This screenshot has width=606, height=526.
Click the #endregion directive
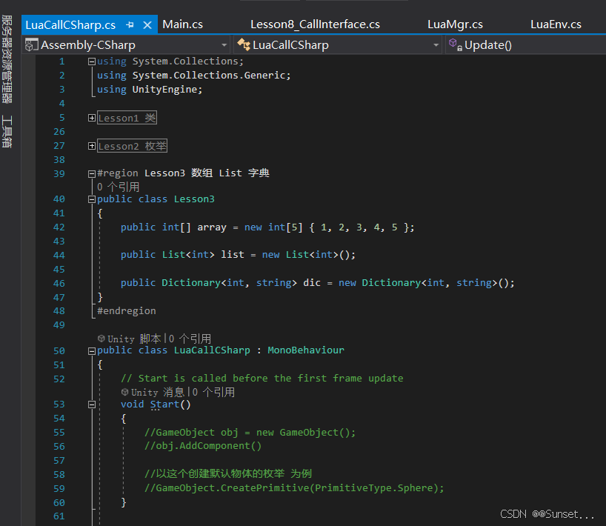pos(127,310)
